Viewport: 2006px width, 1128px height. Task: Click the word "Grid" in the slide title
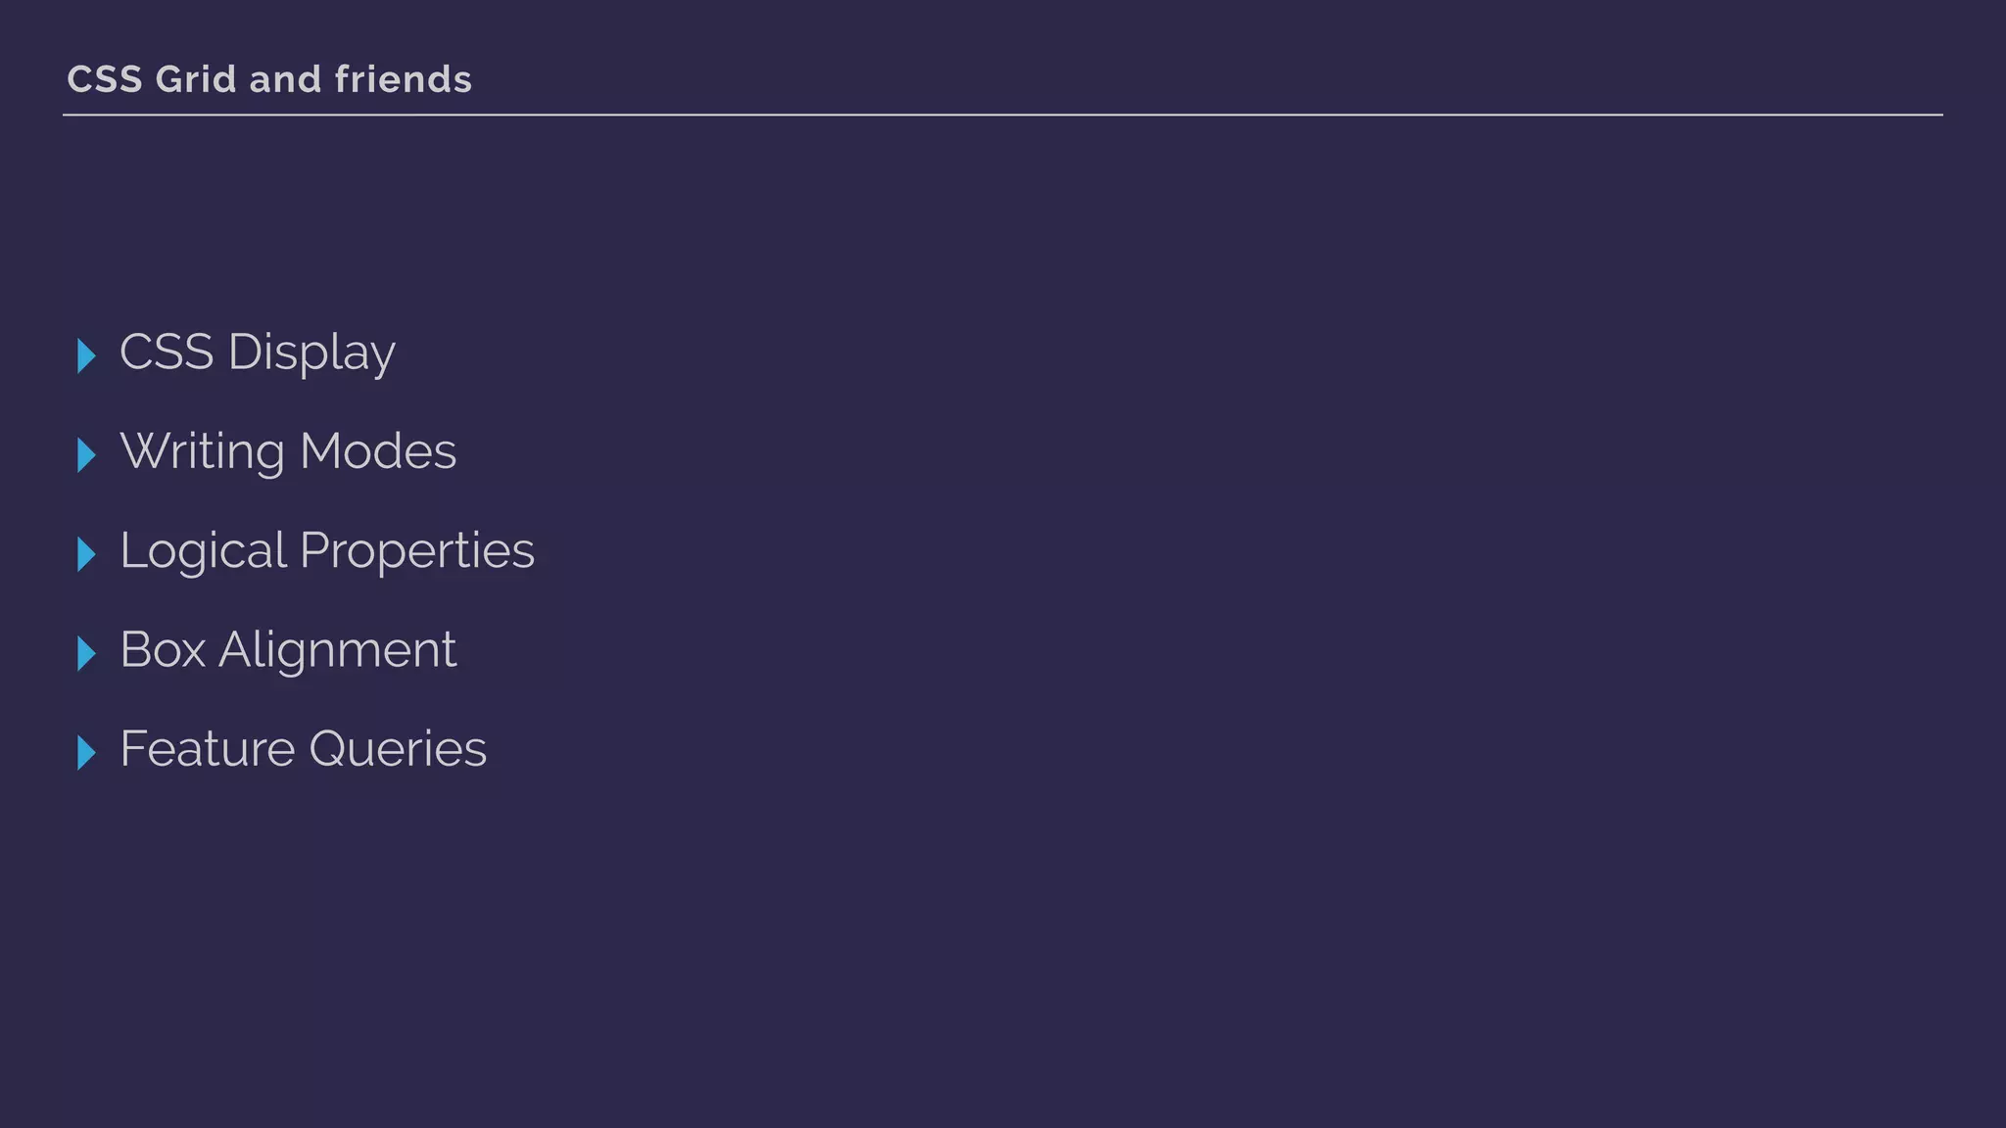(196, 79)
